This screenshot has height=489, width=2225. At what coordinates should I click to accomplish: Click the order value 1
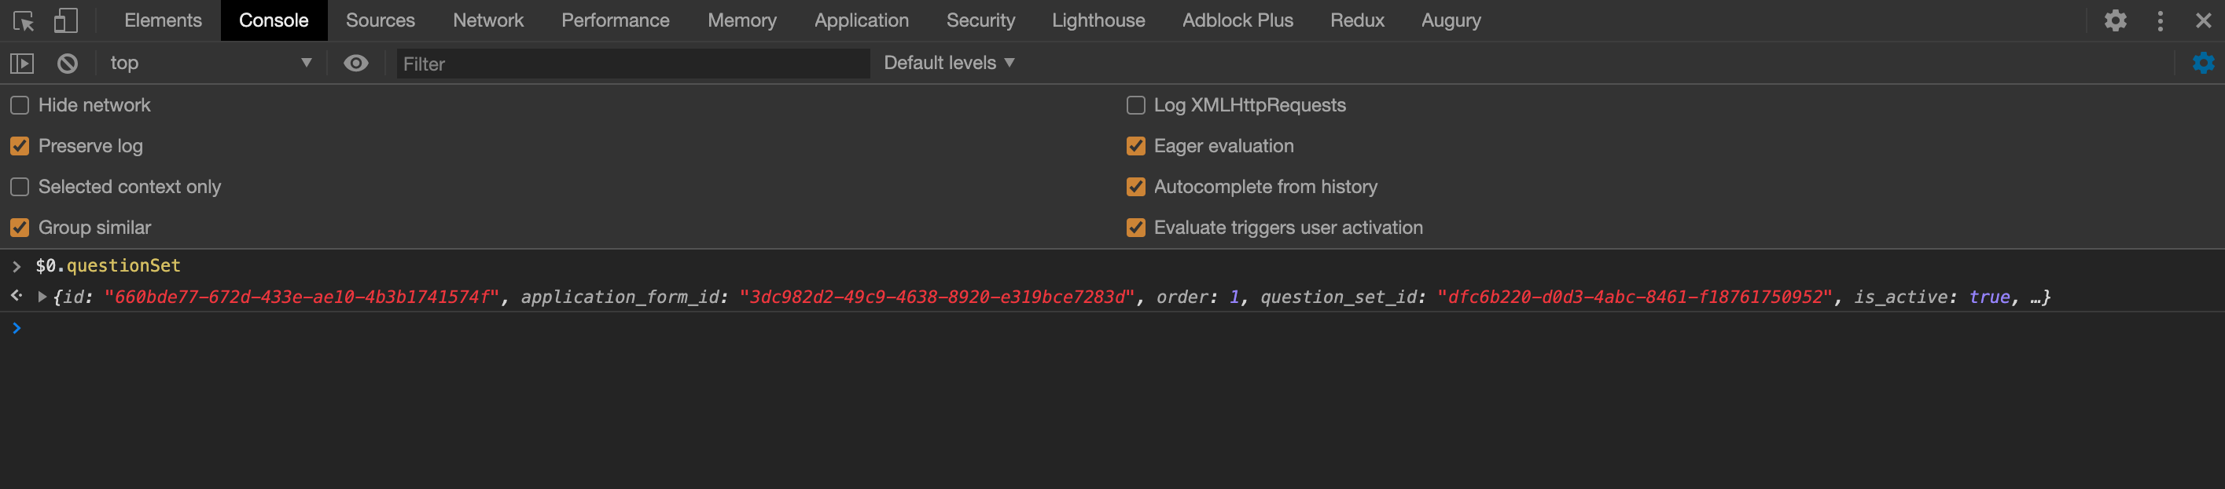tap(1234, 297)
